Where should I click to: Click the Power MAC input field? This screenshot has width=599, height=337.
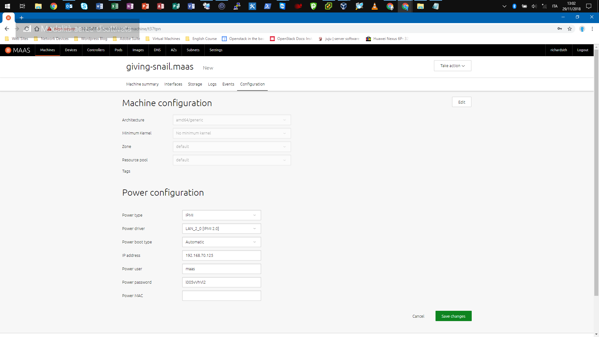pos(221,296)
